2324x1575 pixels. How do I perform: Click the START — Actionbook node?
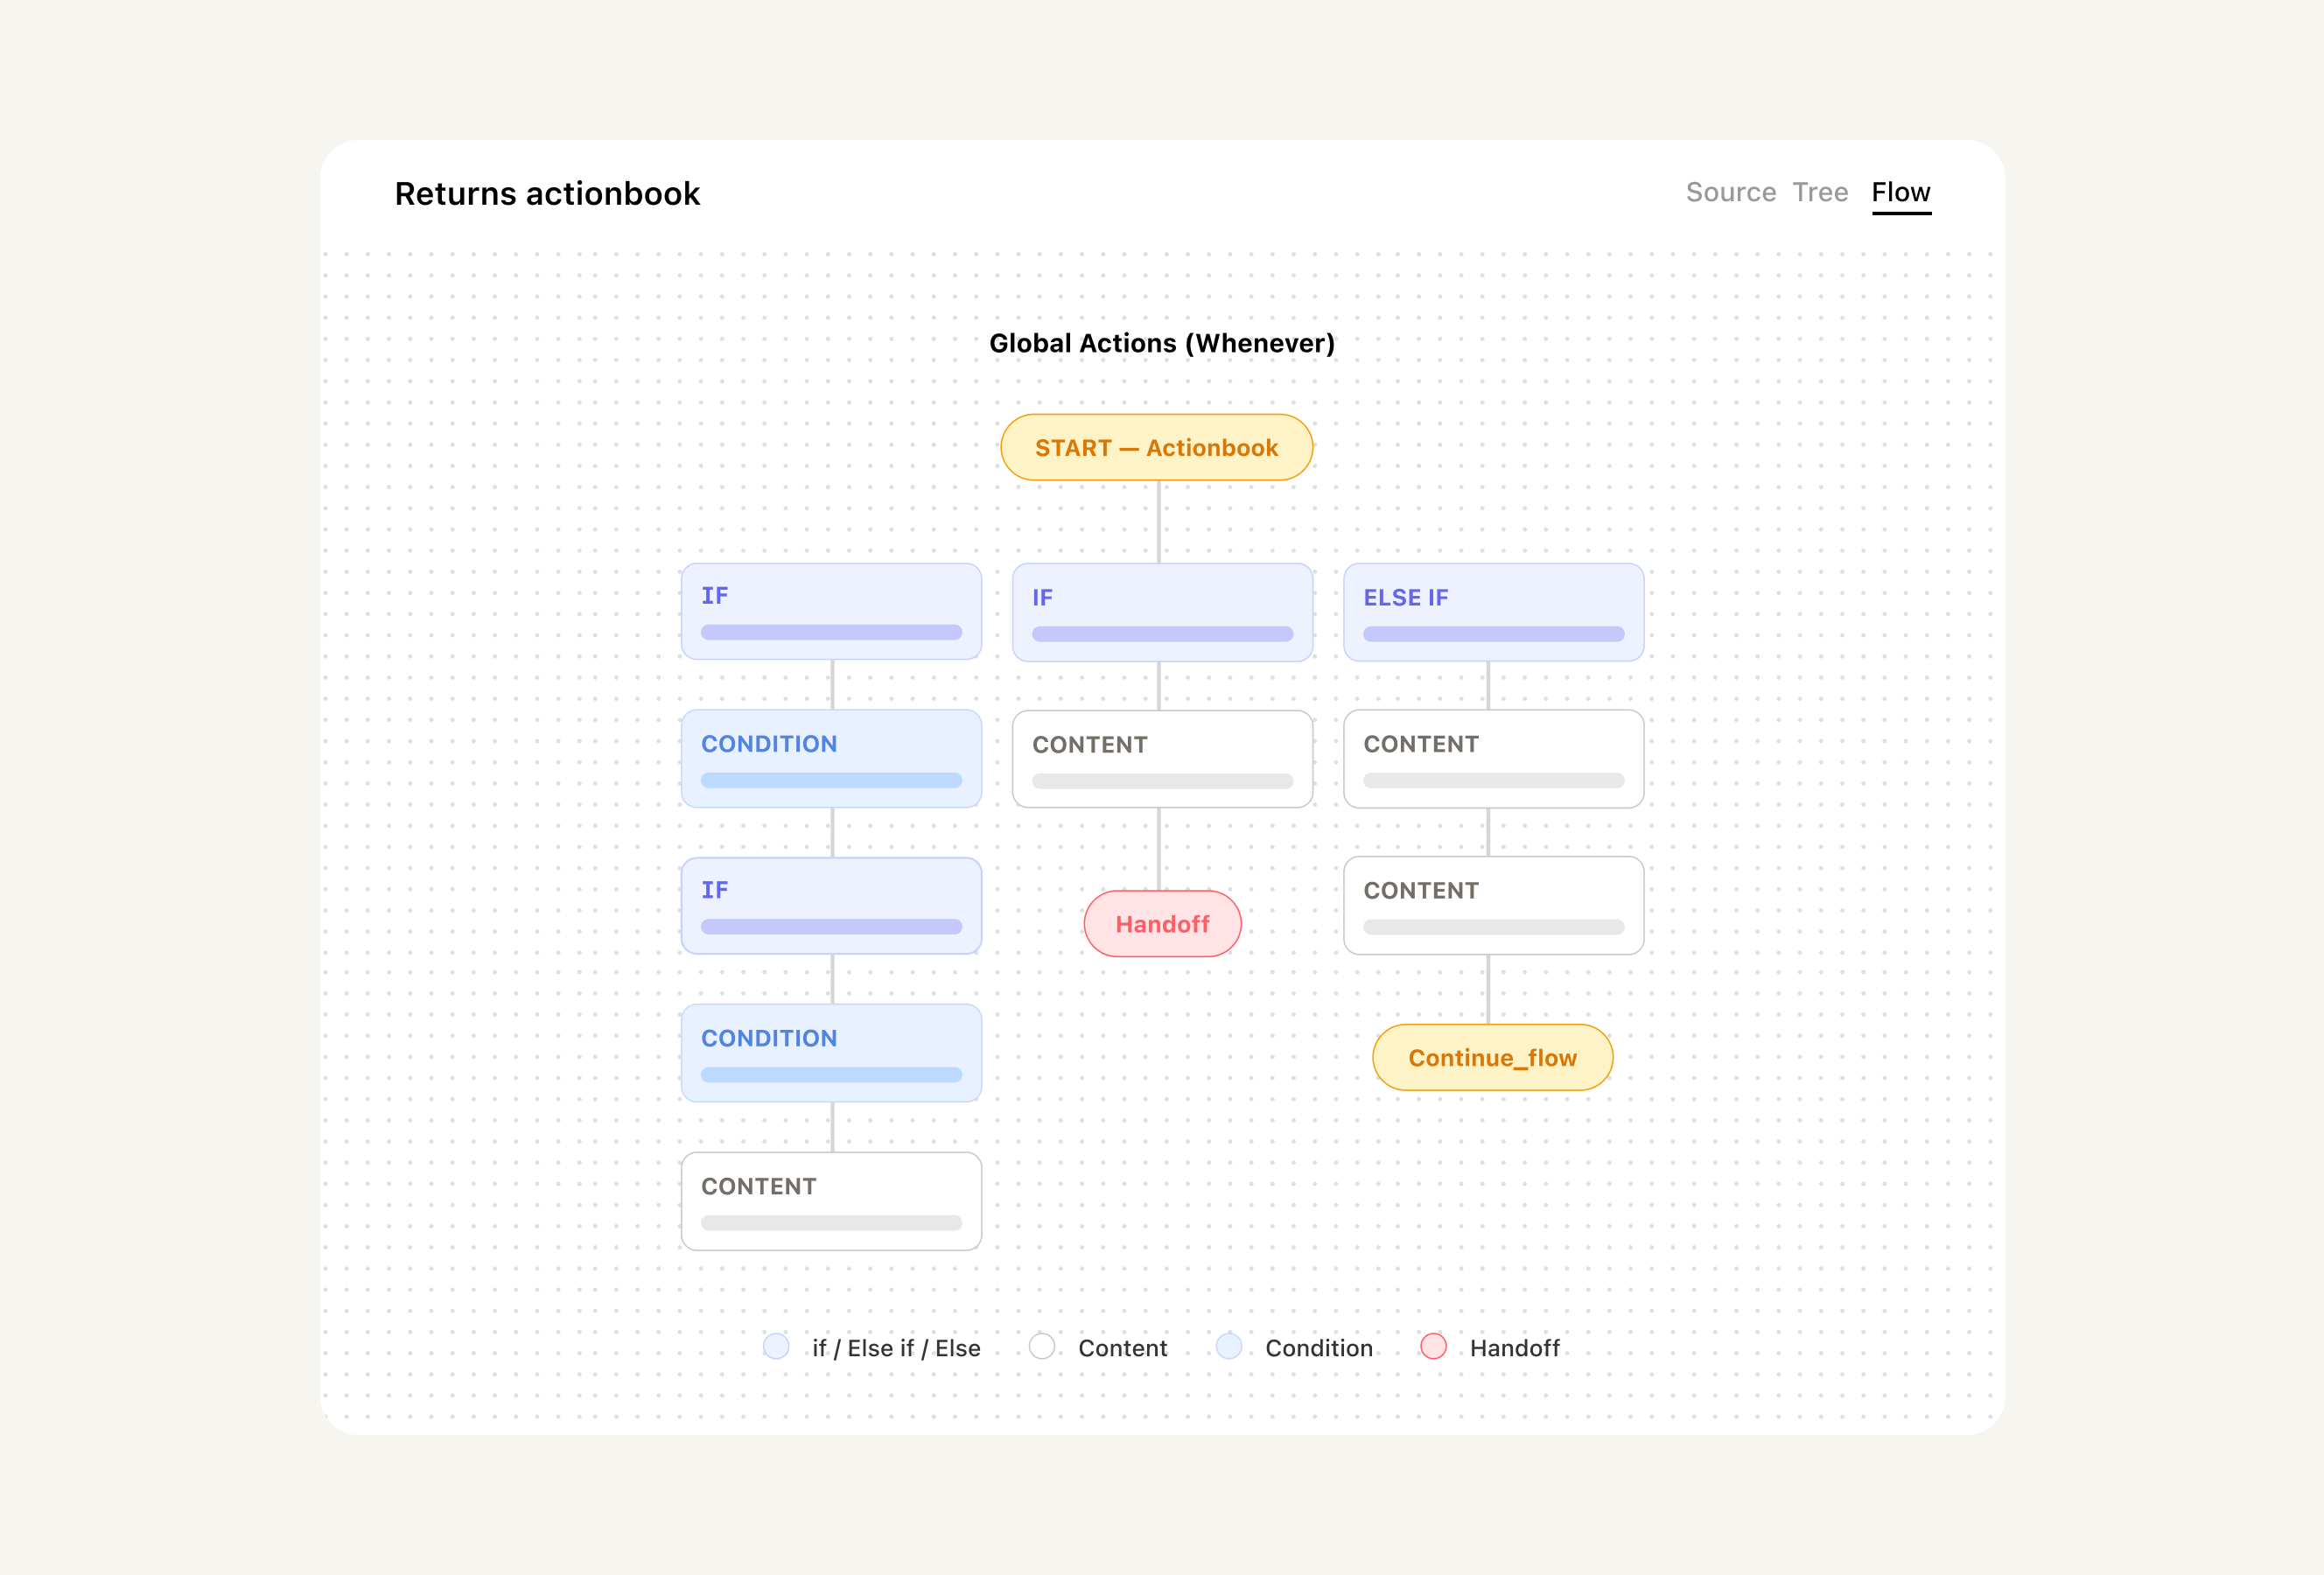(1157, 447)
